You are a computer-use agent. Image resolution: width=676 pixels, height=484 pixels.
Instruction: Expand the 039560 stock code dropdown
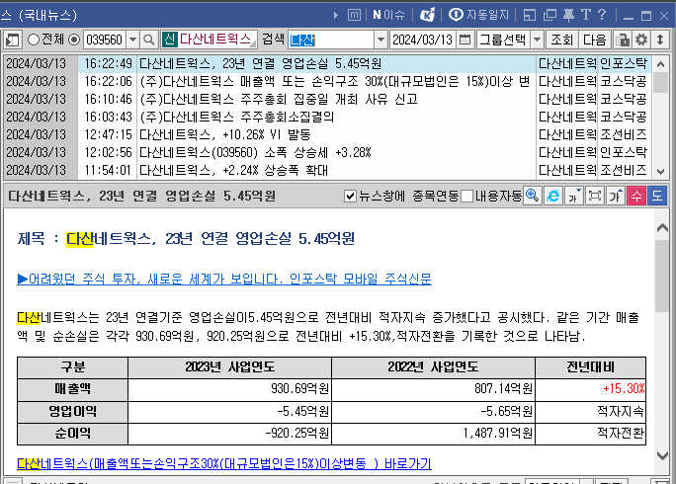[x=132, y=40]
